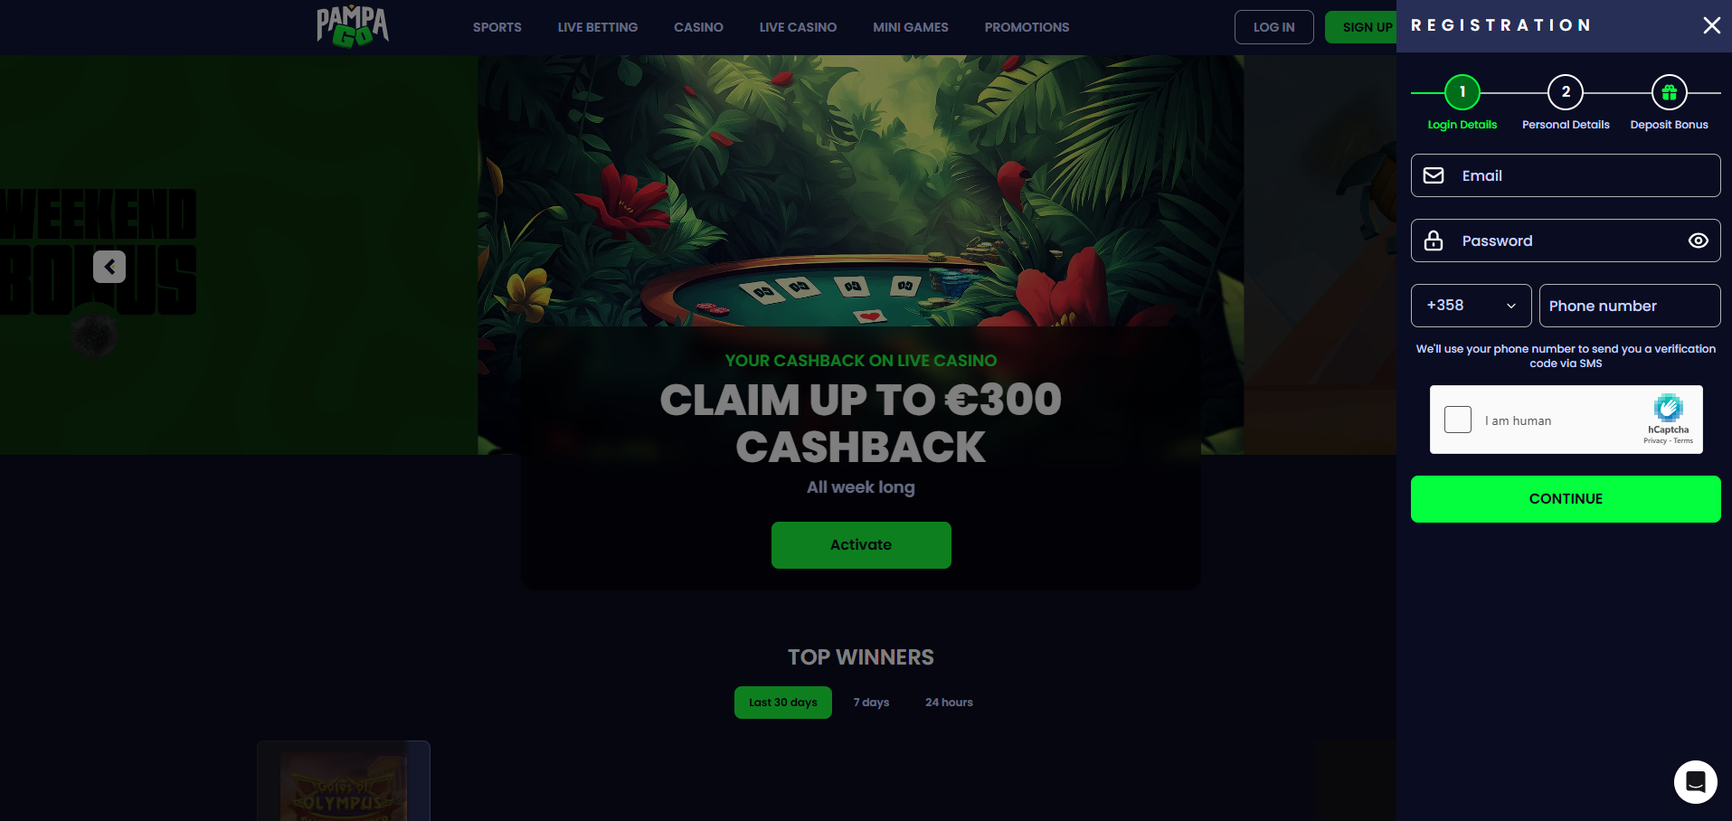Image resolution: width=1732 pixels, height=821 pixels.
Task: Click the Phone number input field
Action: 1630,306
